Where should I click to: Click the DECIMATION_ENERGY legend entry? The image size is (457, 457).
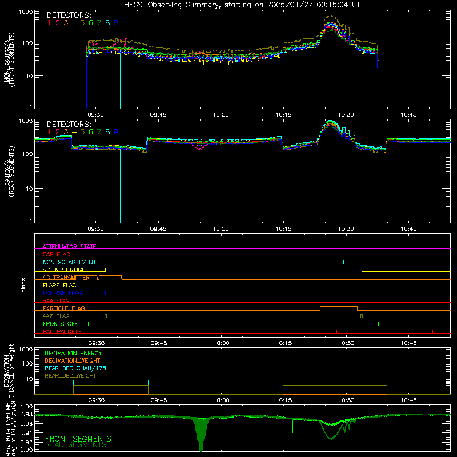(73, 353)
